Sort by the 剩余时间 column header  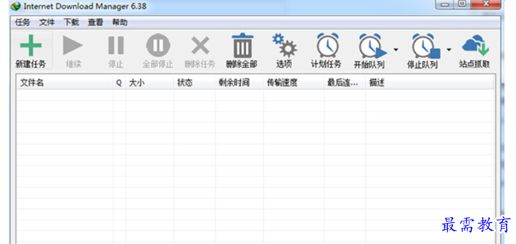(x=239, y=83)
